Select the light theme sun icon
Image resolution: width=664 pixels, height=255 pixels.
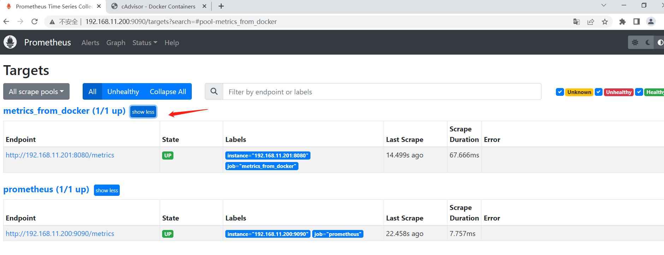(635, 43)
